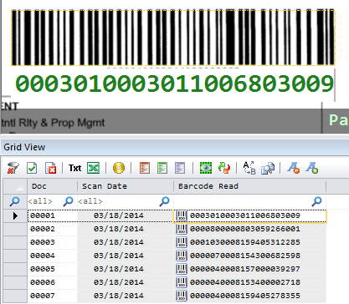The height and width of the screenshot is (304, 349).
Task: Click barcode value 0000040008157000039297
Action: (x=245, y=269)
